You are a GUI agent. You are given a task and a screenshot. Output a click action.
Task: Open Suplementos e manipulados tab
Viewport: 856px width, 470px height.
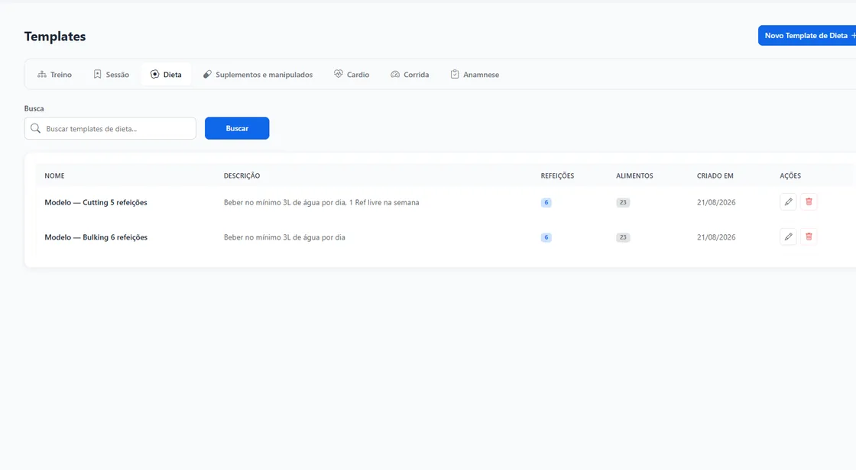point(258,75)
